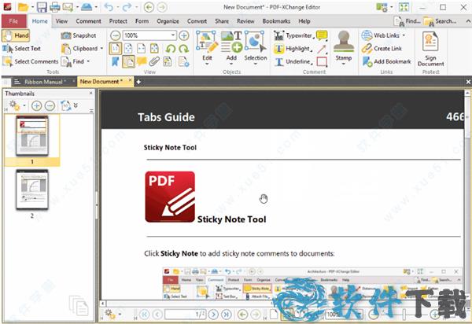This screenshot has width=472, height=324.
Task: Click zoom in on Thumbnails toolbar
Action: pyautogui.click(x=36, y=105)
